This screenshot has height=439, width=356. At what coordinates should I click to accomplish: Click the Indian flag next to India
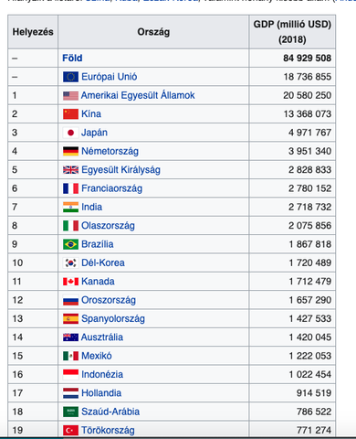[70, 207]
